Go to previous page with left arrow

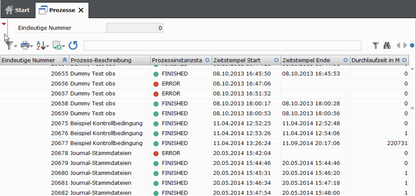pos(398,46)
